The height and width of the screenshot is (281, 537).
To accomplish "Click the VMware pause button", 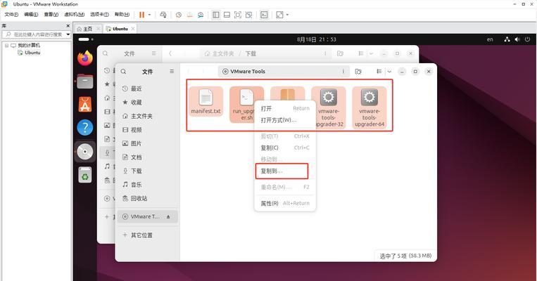I will (141, 15).
